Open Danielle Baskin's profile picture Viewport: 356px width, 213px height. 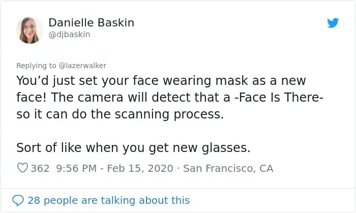click(x=29, y=30)
